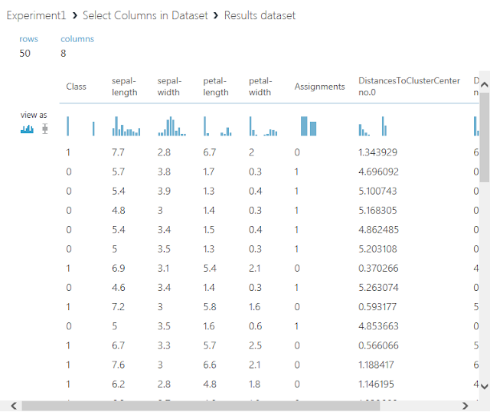
Task: Click the left arrow of horizontal scrollbar
Action: [12, 405]
